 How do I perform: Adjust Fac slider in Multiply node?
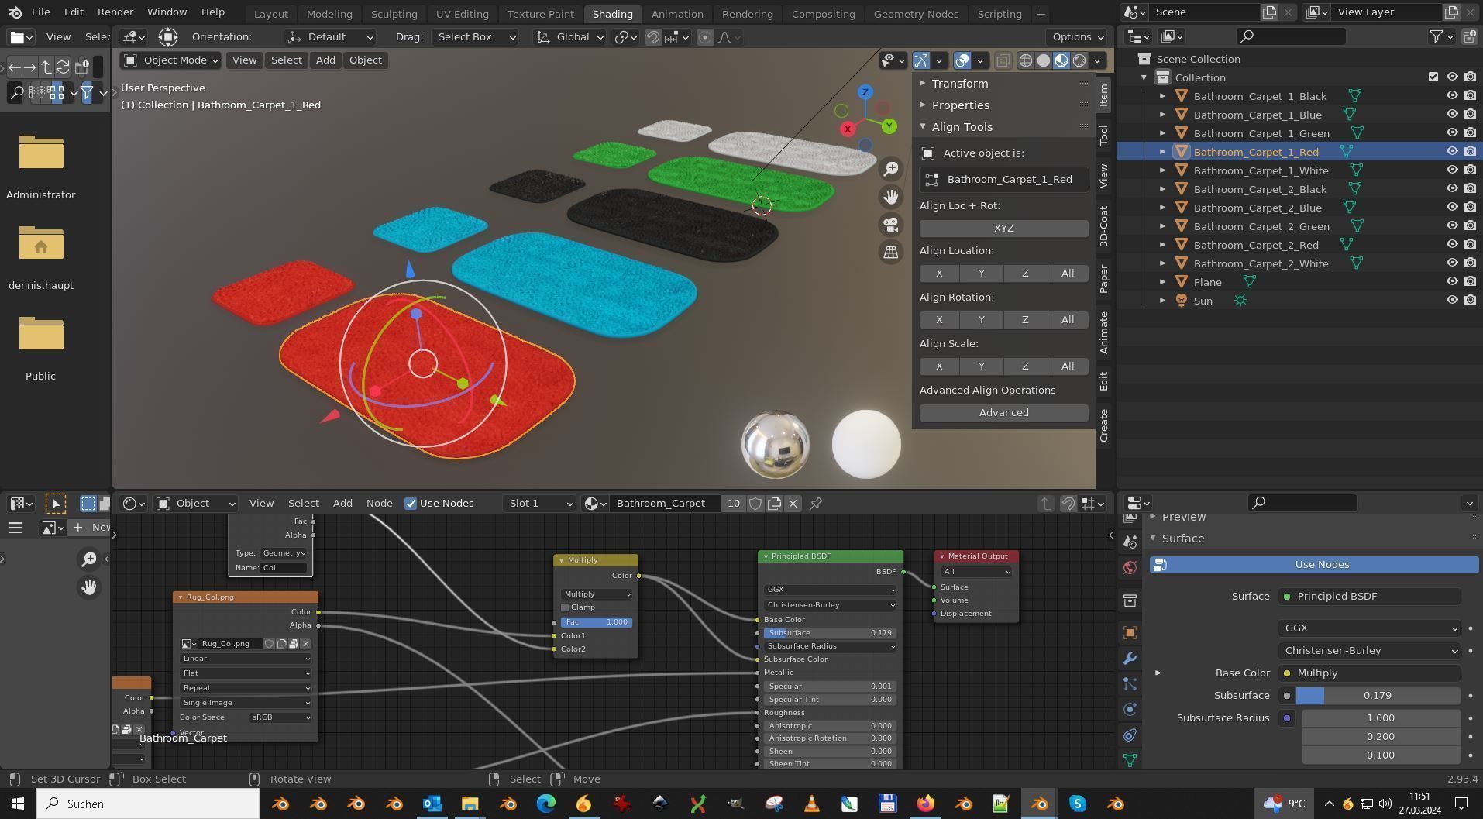click(x=596, y=622)
